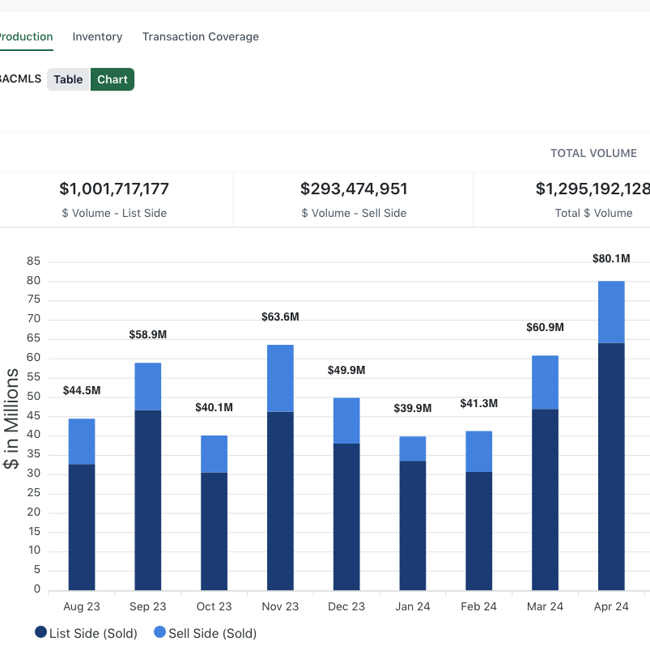This screenshot has height=650, width=650.
Task: Click the $44.5M bar label
Action: click(x=82, y=390)
